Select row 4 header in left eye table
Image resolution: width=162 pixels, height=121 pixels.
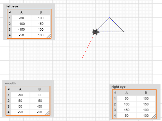click(10, 35)
